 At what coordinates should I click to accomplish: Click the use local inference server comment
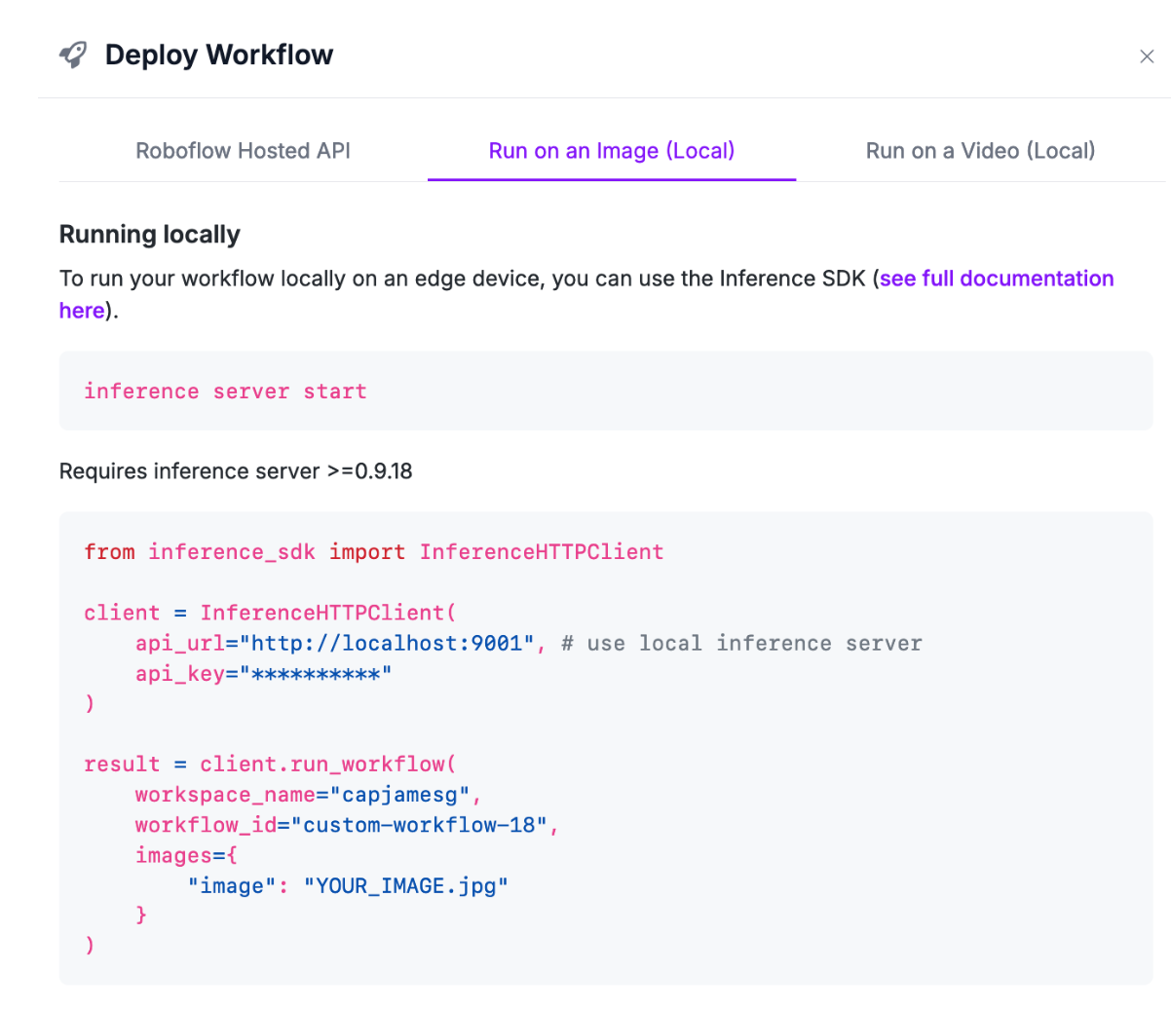point(741,643)
